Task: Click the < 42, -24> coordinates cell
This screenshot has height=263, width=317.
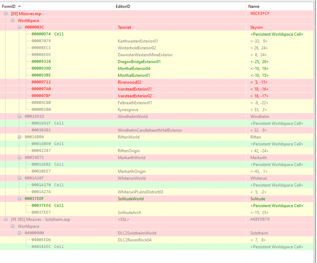Action: (259, 151)
